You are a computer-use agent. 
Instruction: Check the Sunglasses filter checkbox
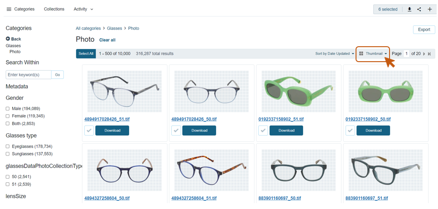[x=8, y=154]
